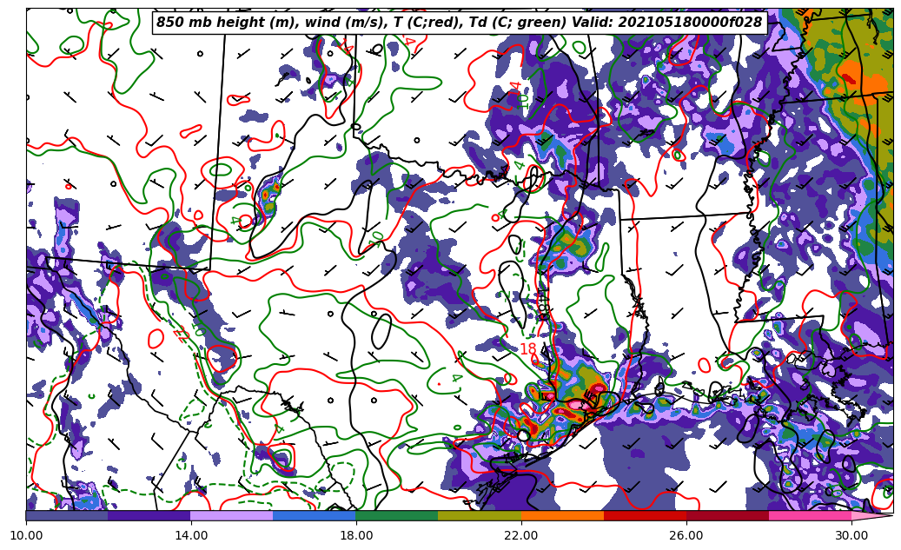This screenshot has height=550, width=901.
Task: Click the red 18 temperature contour label
Action: tap(527, 348)
